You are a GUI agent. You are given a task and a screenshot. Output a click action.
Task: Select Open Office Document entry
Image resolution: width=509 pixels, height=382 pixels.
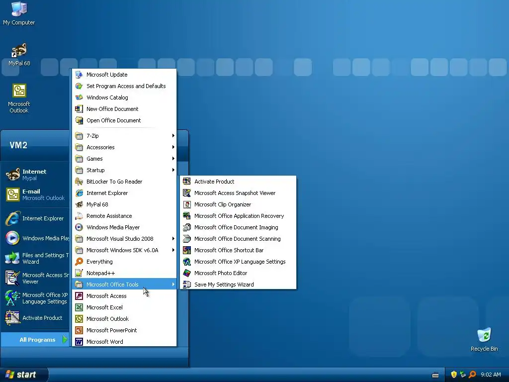[x=124, y=120]
